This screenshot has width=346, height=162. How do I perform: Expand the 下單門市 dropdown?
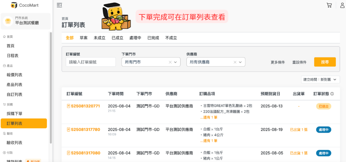[175, 62]
